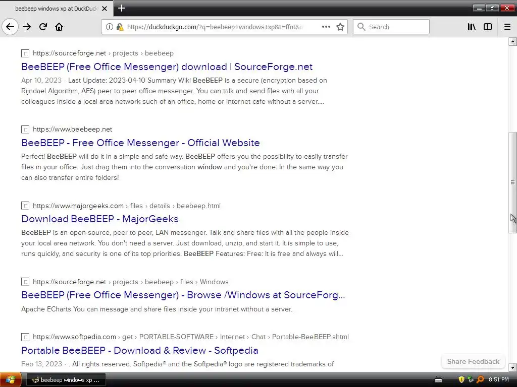Open the Library bookshelf icon

pyautogui.click(x=472, y=27)
